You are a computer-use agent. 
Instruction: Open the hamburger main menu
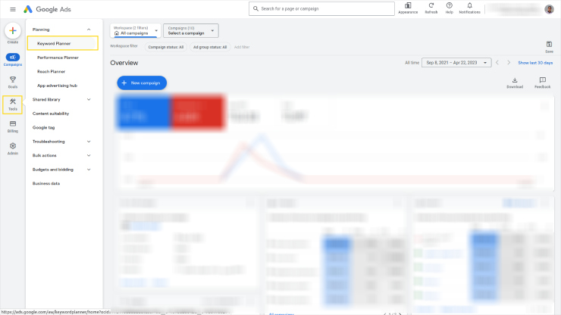coord(12,9)
